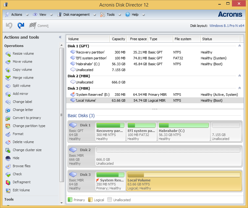Click the Resize volume link
The image size is (248, 208).
(23, 53)
